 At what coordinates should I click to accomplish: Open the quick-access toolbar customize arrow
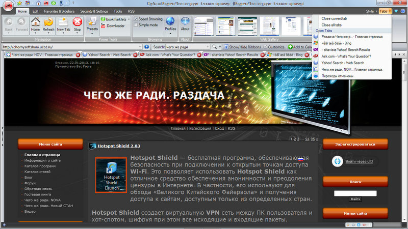click(73, 3)
